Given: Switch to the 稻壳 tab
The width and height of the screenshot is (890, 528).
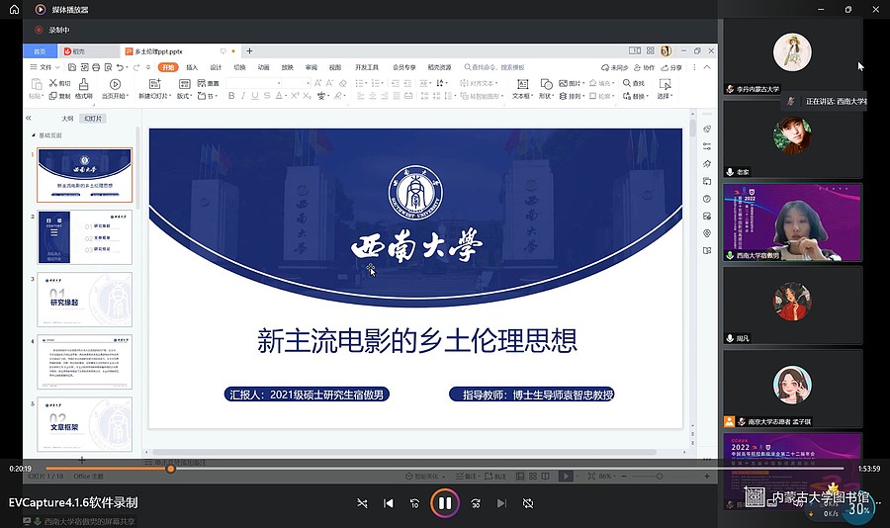Looking at the screenshot, I should 89,51.
